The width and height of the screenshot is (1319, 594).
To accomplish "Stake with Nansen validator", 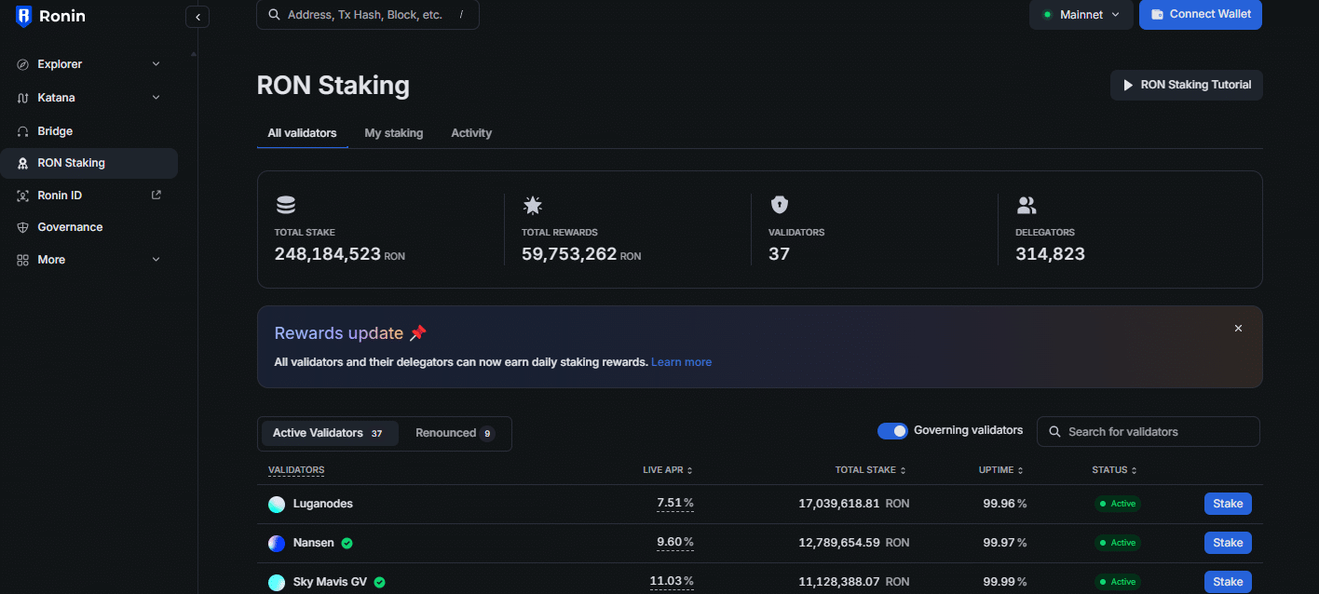I will click(x=1228, y=543).
